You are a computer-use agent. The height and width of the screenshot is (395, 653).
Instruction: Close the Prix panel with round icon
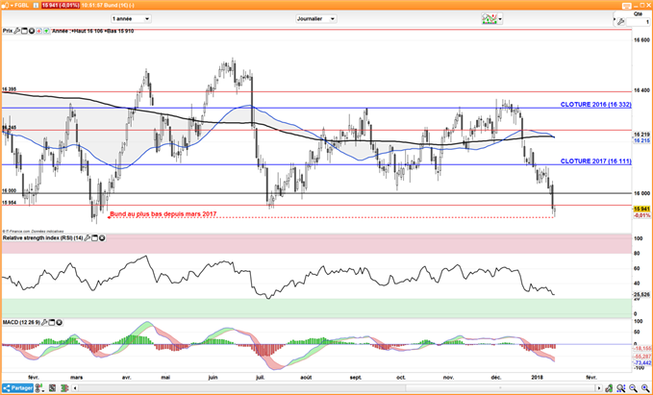coord(31,31)
